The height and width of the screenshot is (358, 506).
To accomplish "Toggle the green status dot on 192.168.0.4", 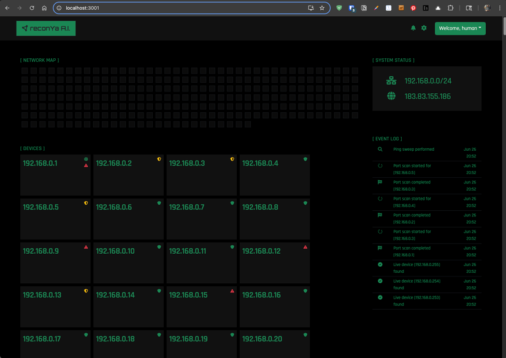I will (x=305, y=159).
